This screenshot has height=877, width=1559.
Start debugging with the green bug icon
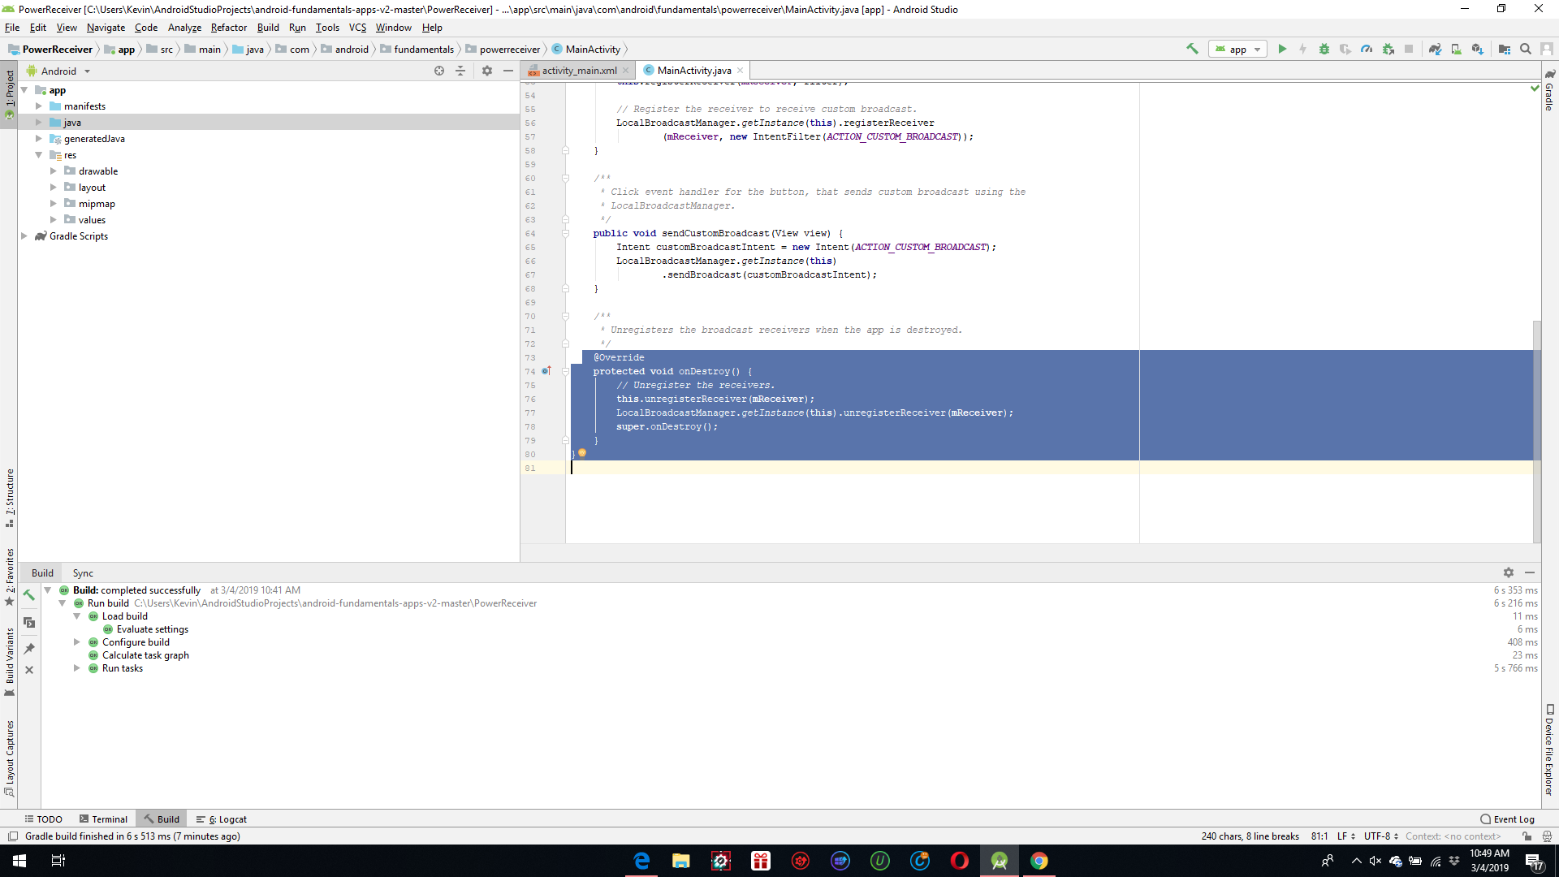click(1324, 49)
